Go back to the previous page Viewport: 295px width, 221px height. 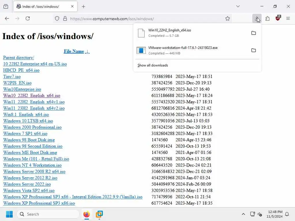(7, 18)
